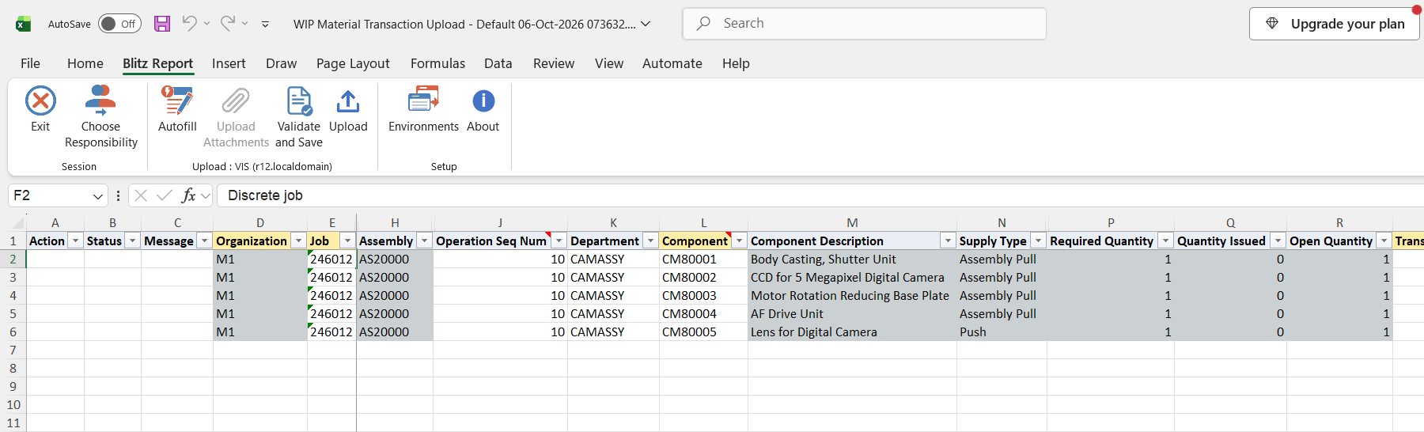Open Choose Responsibility

(x=101, y=116)
